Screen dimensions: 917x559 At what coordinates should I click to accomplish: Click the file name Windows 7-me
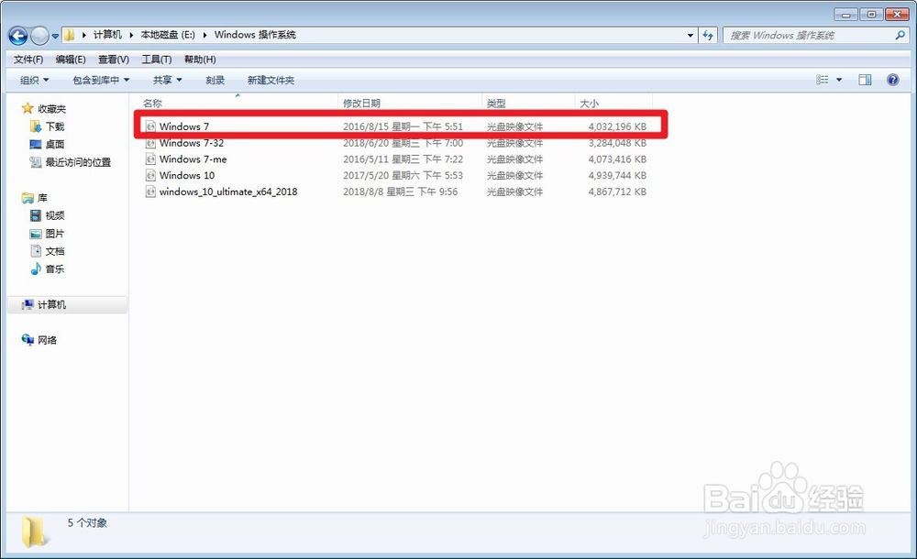click(193, 159)
